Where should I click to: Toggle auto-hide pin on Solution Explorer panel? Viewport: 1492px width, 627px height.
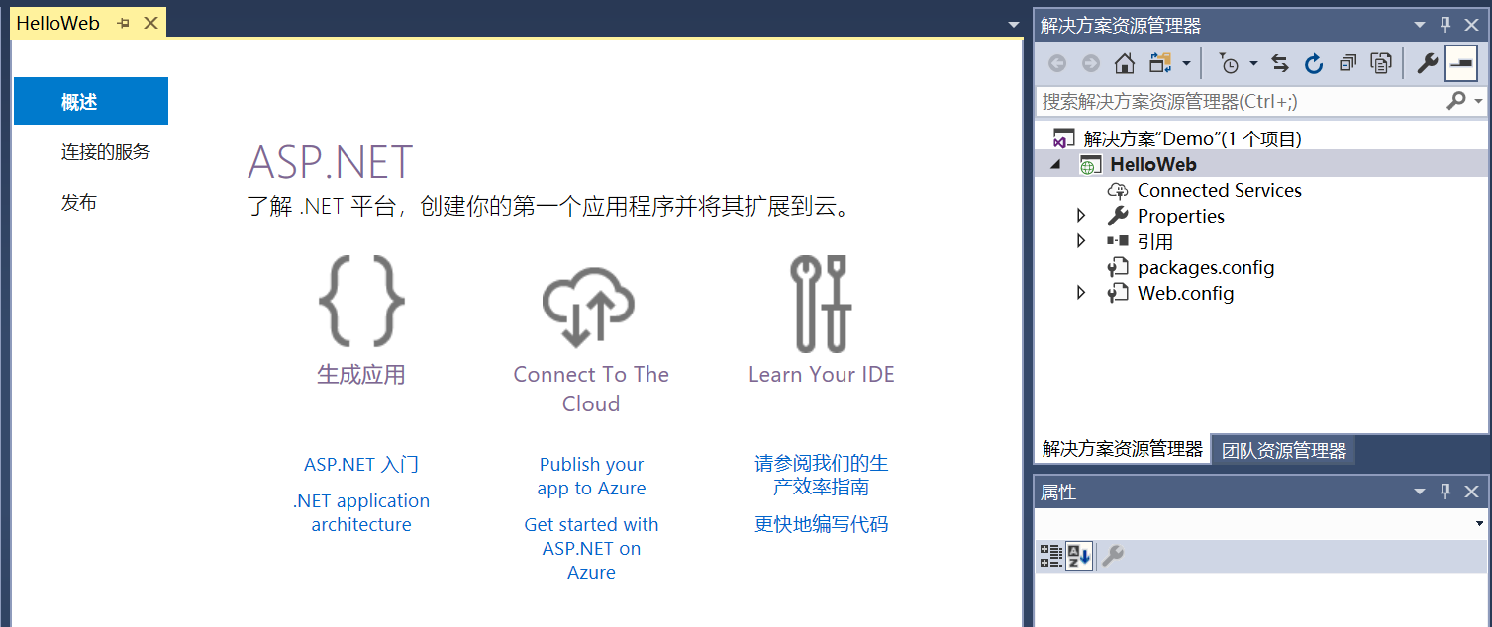tap(1445, 25)
